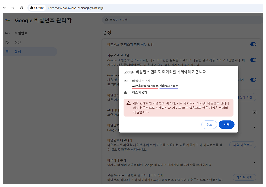Click the password dots icon beside 비밀번호 2개

[126, 81]
